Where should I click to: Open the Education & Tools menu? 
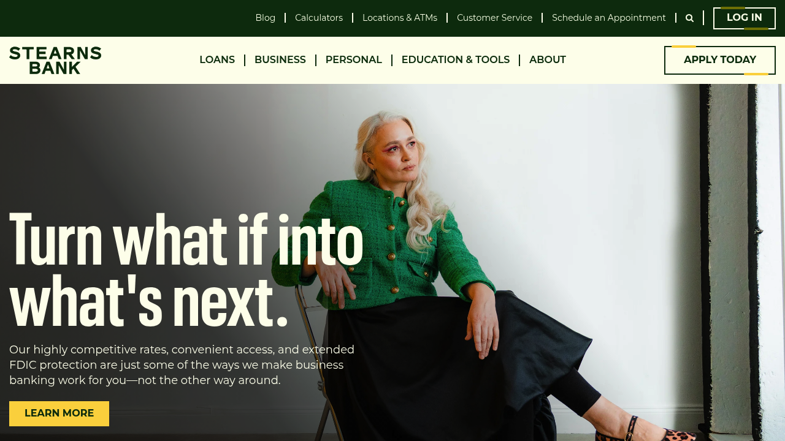pyautogui.click(x=456, y=60)
